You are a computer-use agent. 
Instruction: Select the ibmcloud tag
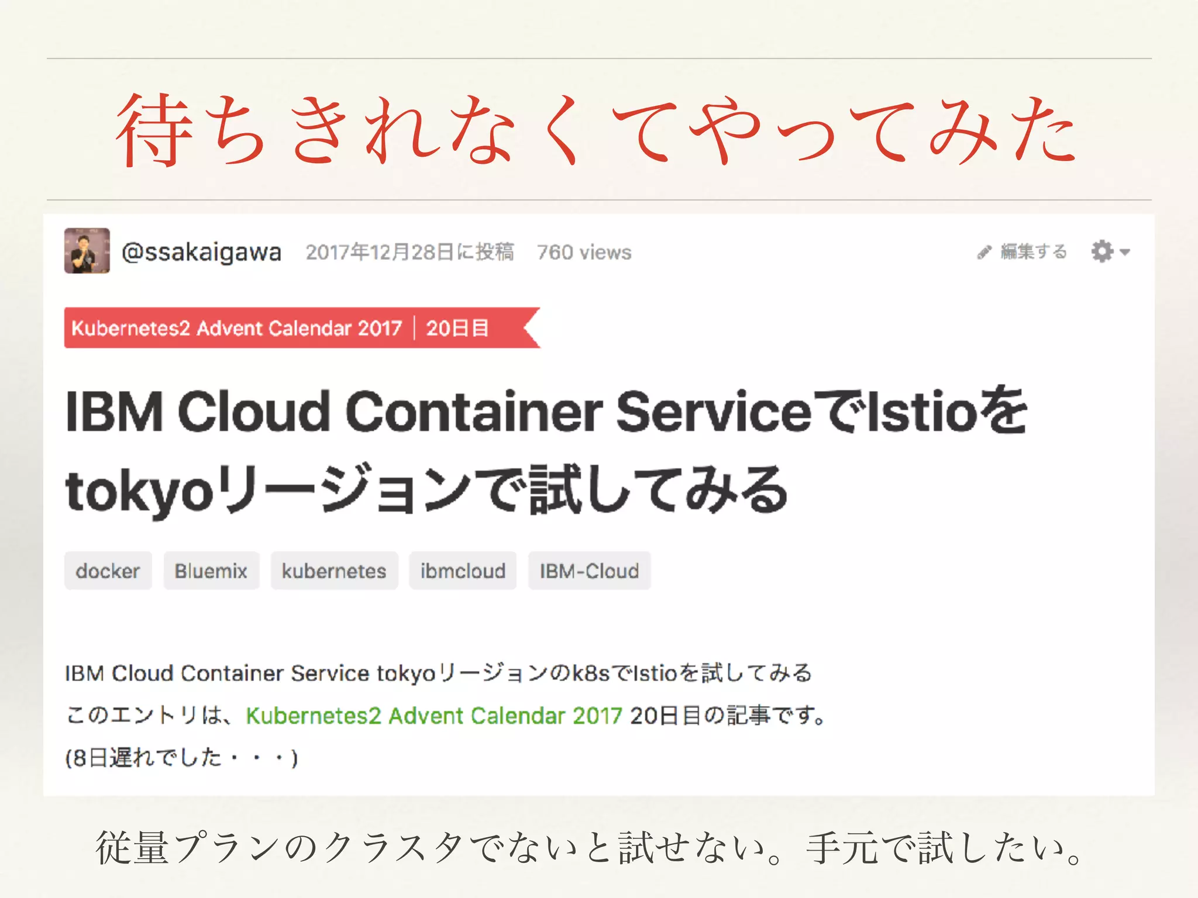tap(463, 571)
